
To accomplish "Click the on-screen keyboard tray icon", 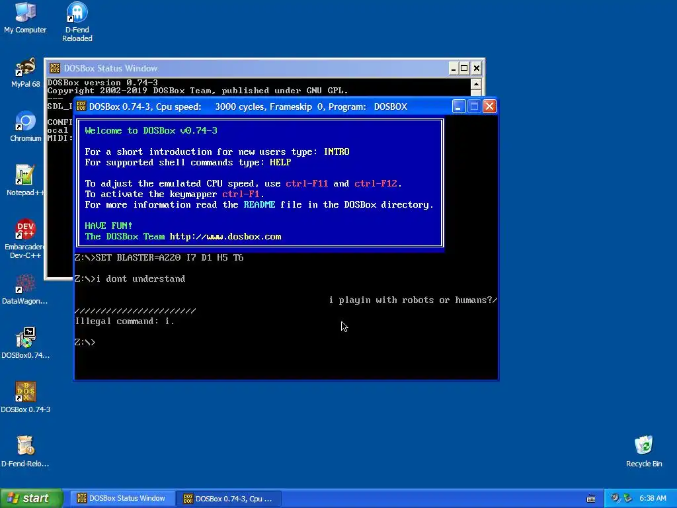I will (x=591, y=499).
